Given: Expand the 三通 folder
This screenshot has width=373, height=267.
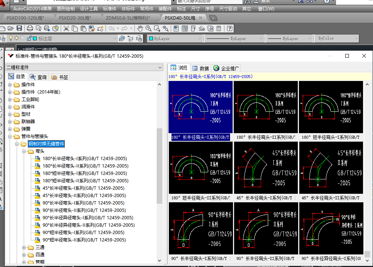Looking at the screenshot, I should coord(24,247).
